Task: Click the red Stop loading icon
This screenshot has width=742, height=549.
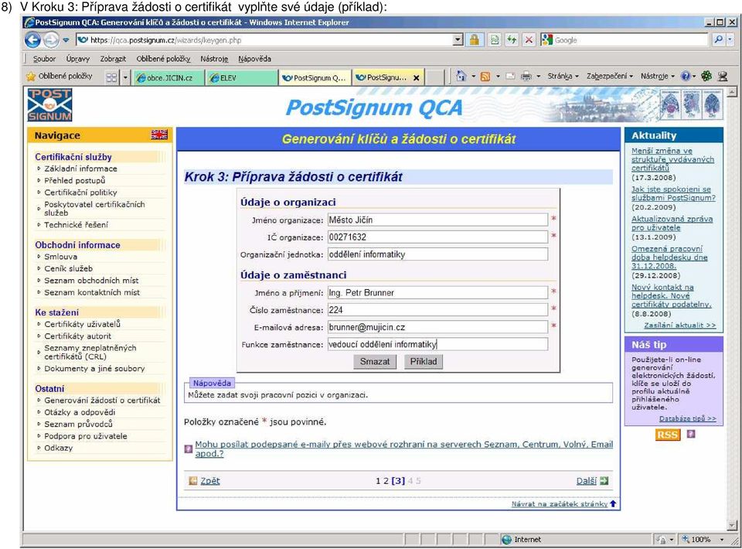Action: pos(529,40)
